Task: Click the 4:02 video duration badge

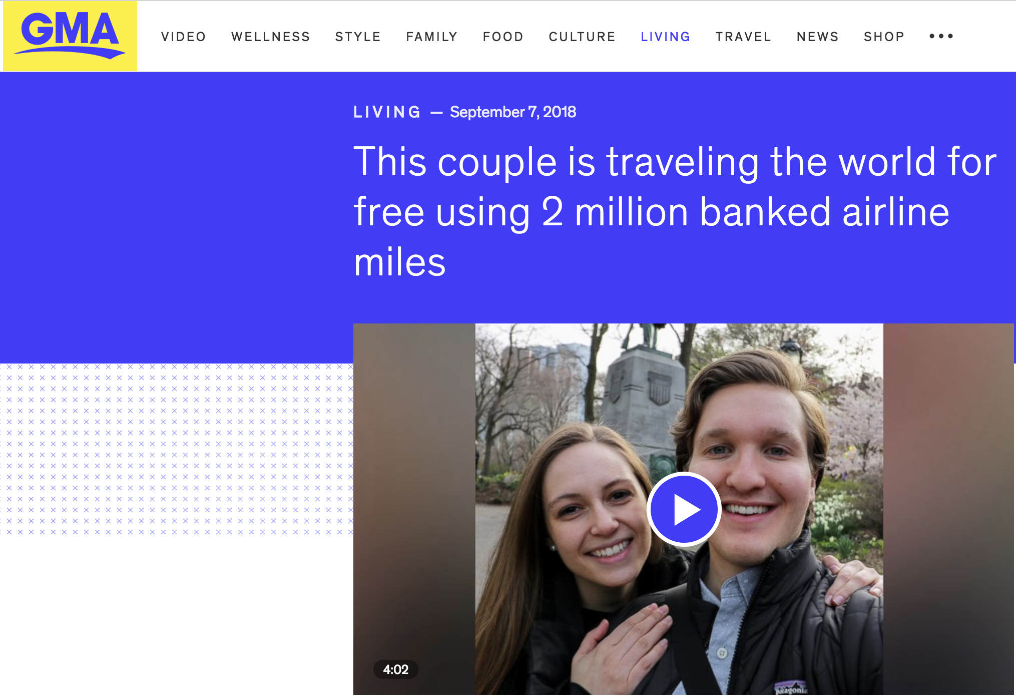Action: pos(395,669)
